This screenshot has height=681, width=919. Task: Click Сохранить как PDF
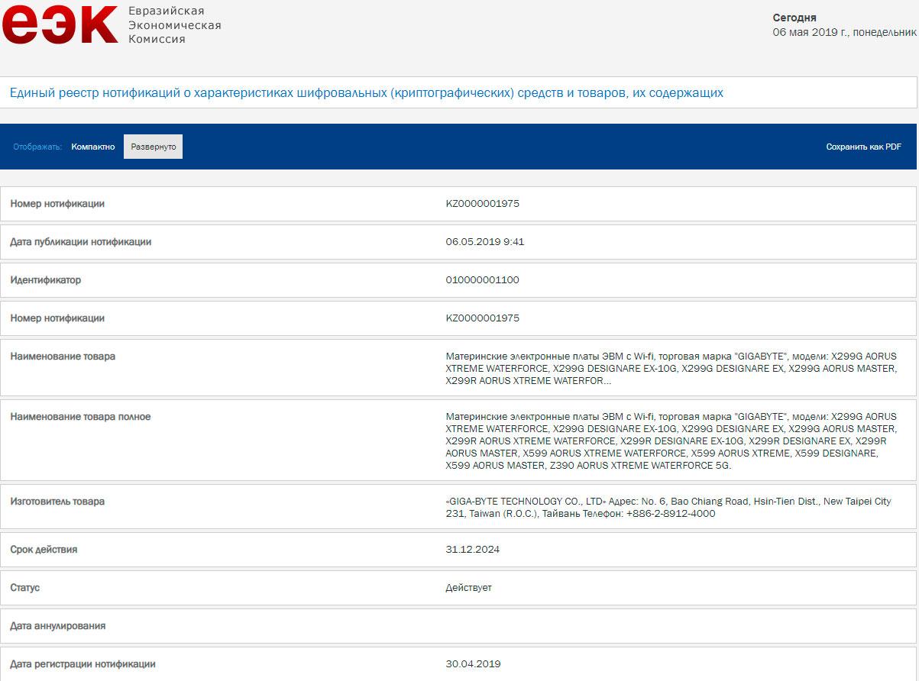[x=863, y=147]
